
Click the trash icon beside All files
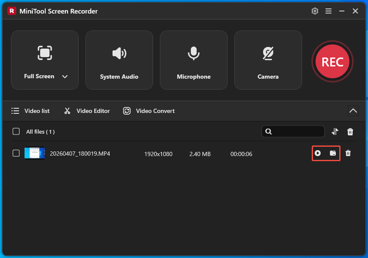(x=350, y=132)
